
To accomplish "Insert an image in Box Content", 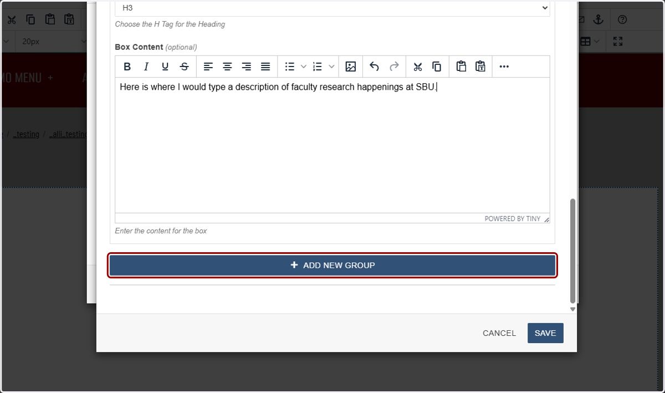I will click(x=350, y=67).
